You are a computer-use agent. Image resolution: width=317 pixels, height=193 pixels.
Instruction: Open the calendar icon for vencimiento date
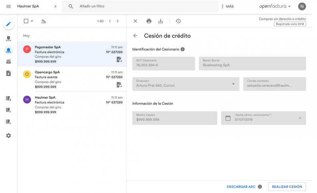pos(228,118)
